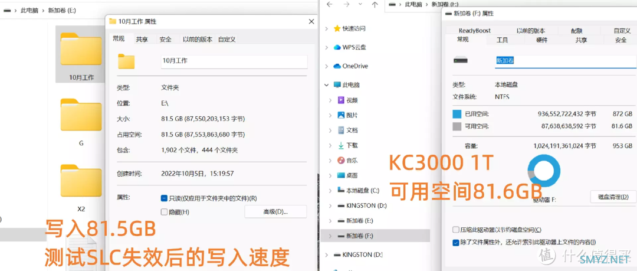Select 新加卷 (F:) in navigation tree
This screenshot has height=271, width=637.
tap(375, 236)
